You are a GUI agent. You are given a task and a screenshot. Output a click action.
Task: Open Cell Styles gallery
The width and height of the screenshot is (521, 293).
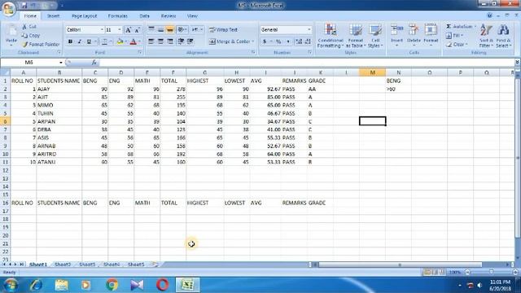375,36
